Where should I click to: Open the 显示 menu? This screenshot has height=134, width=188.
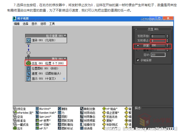tap(34, 24)
